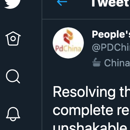This screenshot has height=130, width=130.
Task: Click the state-affiliated media podium icon
Action: (x=97, y=62)
